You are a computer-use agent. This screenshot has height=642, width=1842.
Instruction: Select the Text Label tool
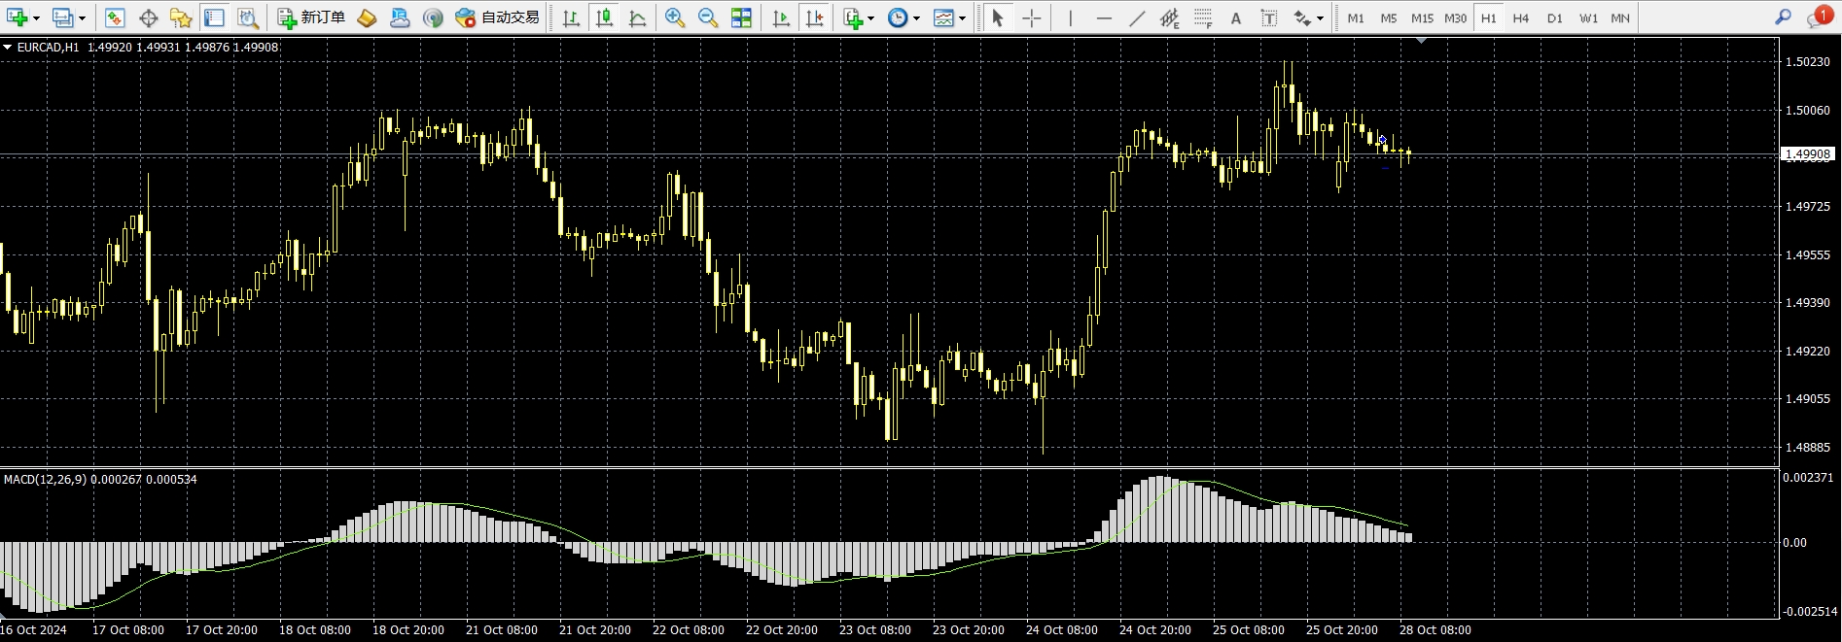[x=1269, y=17]
